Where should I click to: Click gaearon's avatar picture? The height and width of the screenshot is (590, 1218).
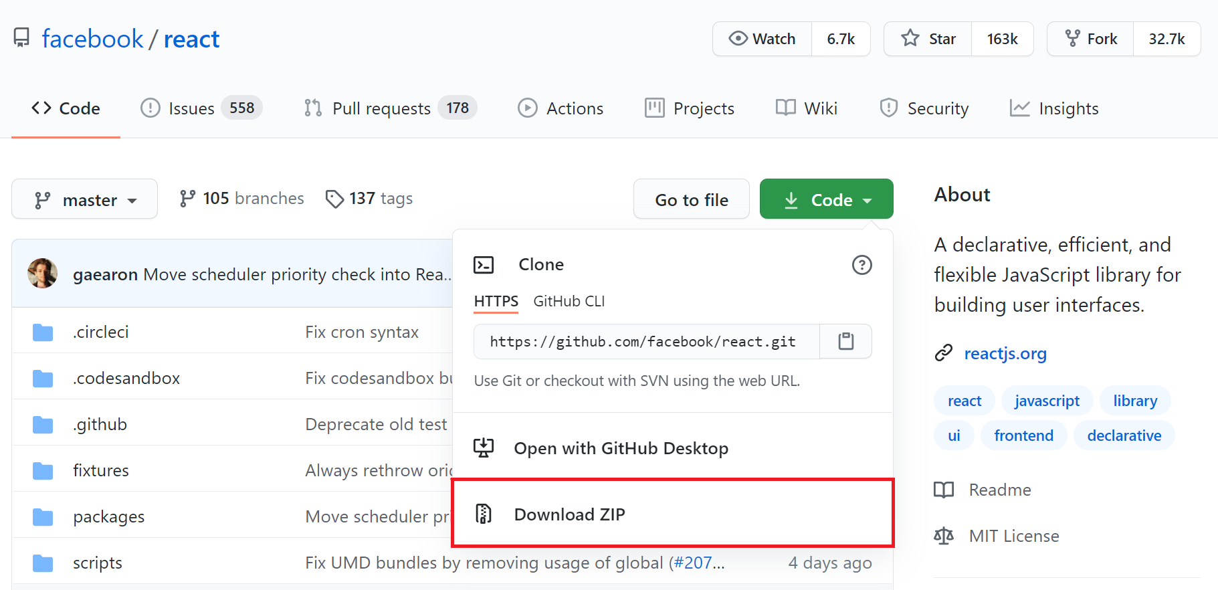click(42, 274)
